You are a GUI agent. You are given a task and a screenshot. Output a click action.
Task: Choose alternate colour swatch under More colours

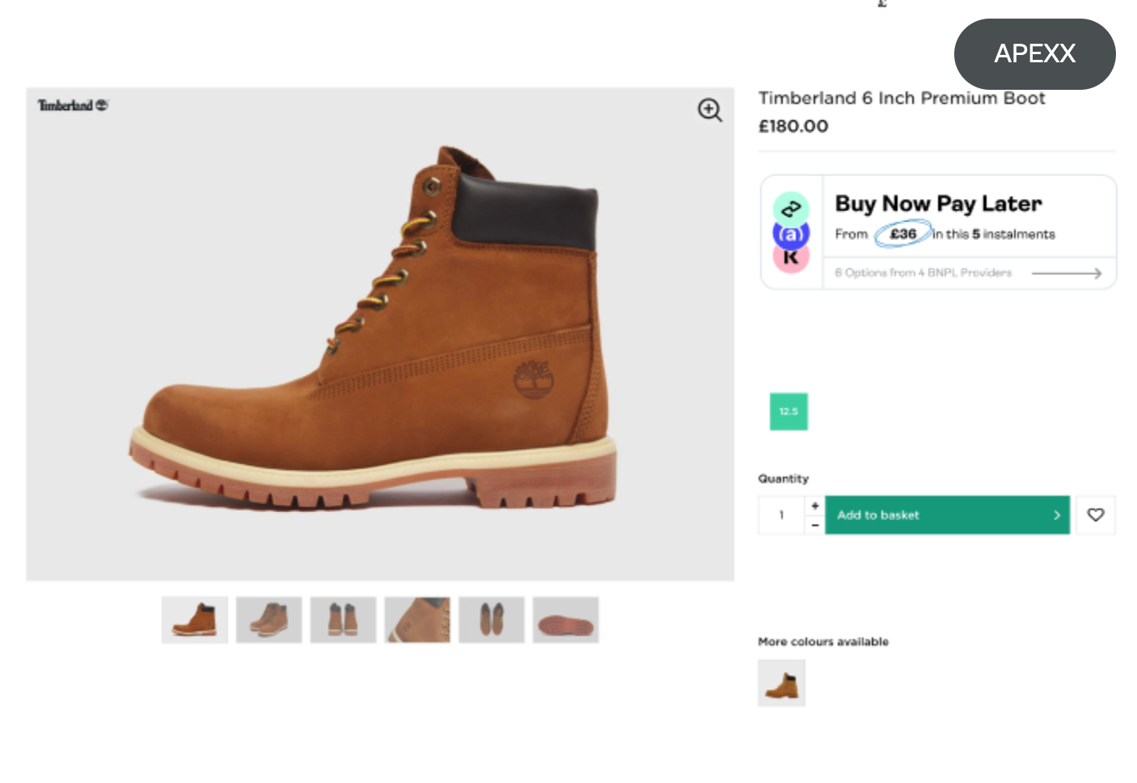click(781, 684)
